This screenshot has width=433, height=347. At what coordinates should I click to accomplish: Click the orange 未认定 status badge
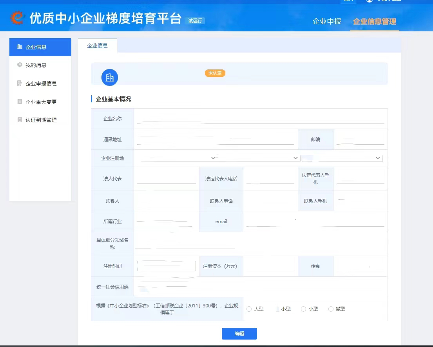coord(215,73)
